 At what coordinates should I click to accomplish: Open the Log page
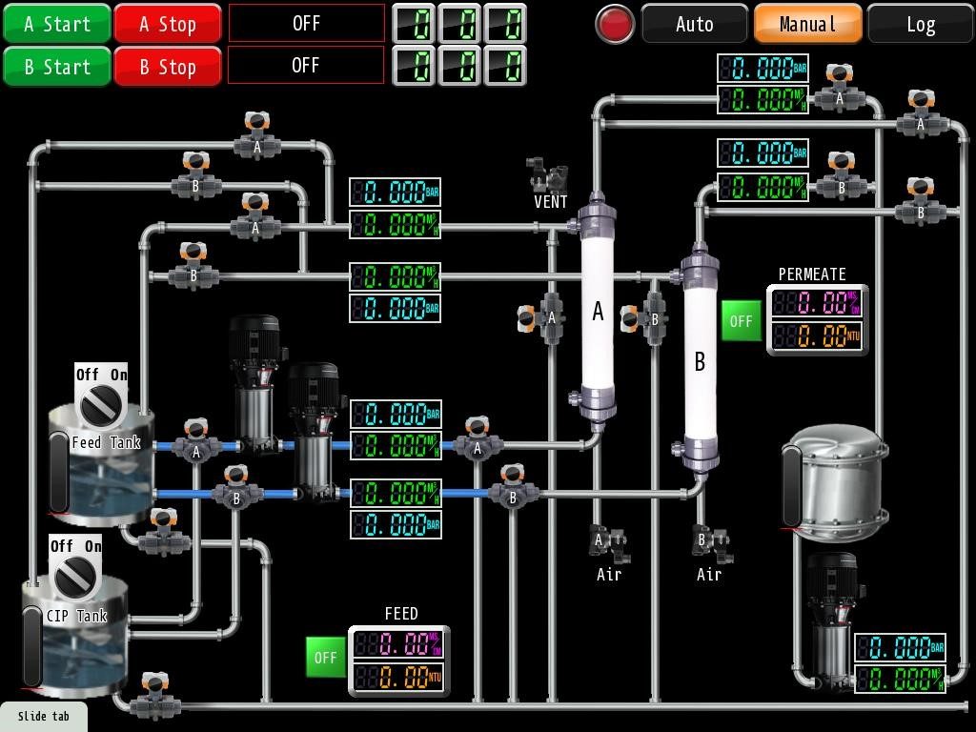920,24
